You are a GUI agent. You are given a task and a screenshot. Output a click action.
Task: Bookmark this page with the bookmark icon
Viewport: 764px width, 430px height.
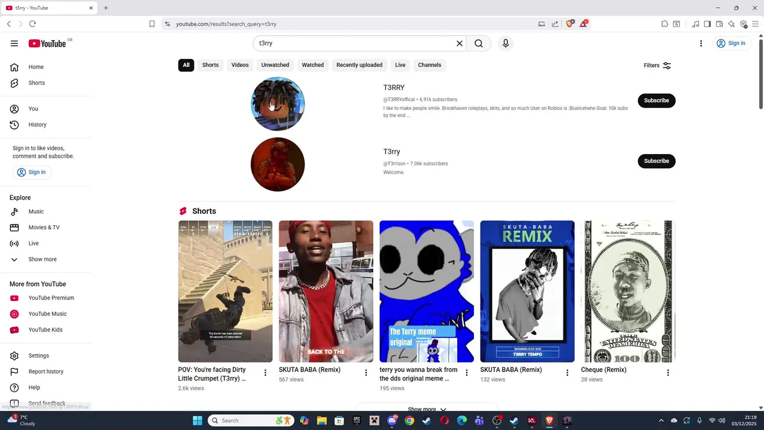[152, 24]
